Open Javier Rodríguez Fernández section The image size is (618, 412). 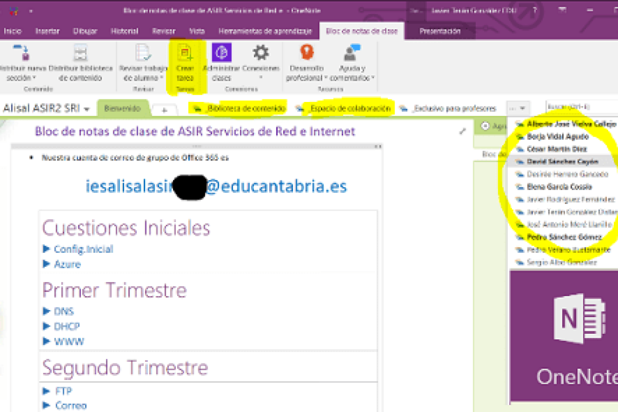(564, 199)
